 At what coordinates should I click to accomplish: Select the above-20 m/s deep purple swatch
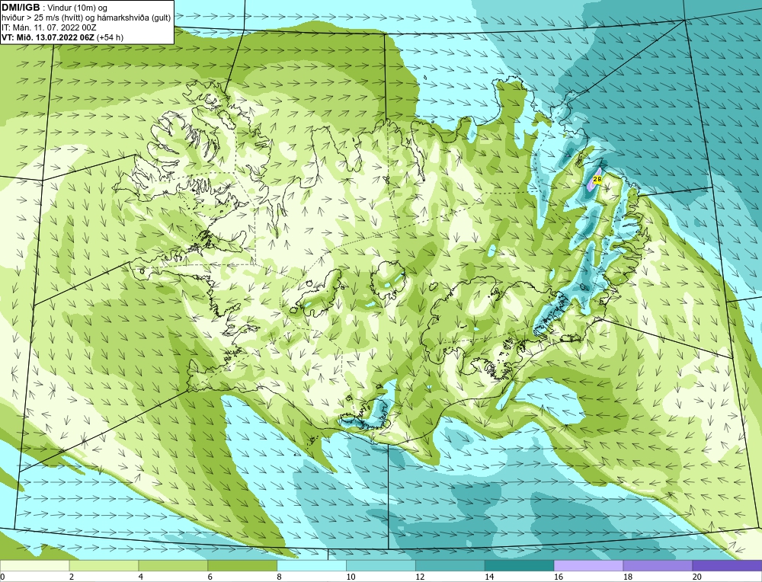(x=727, y=565)
